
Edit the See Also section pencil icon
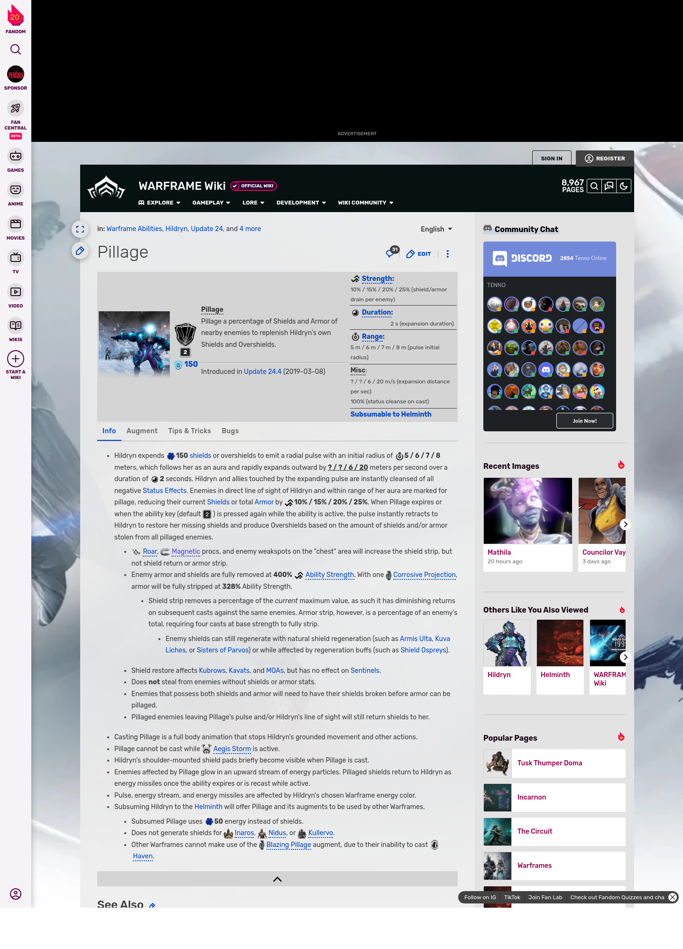tap(152, 905)
